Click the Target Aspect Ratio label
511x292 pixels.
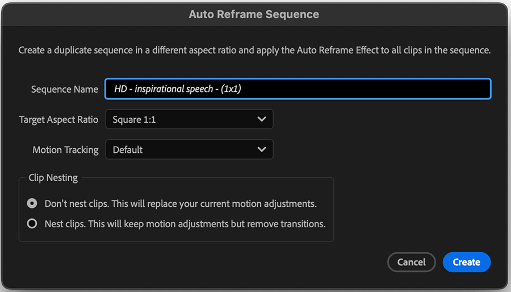[x=58, y=120]
